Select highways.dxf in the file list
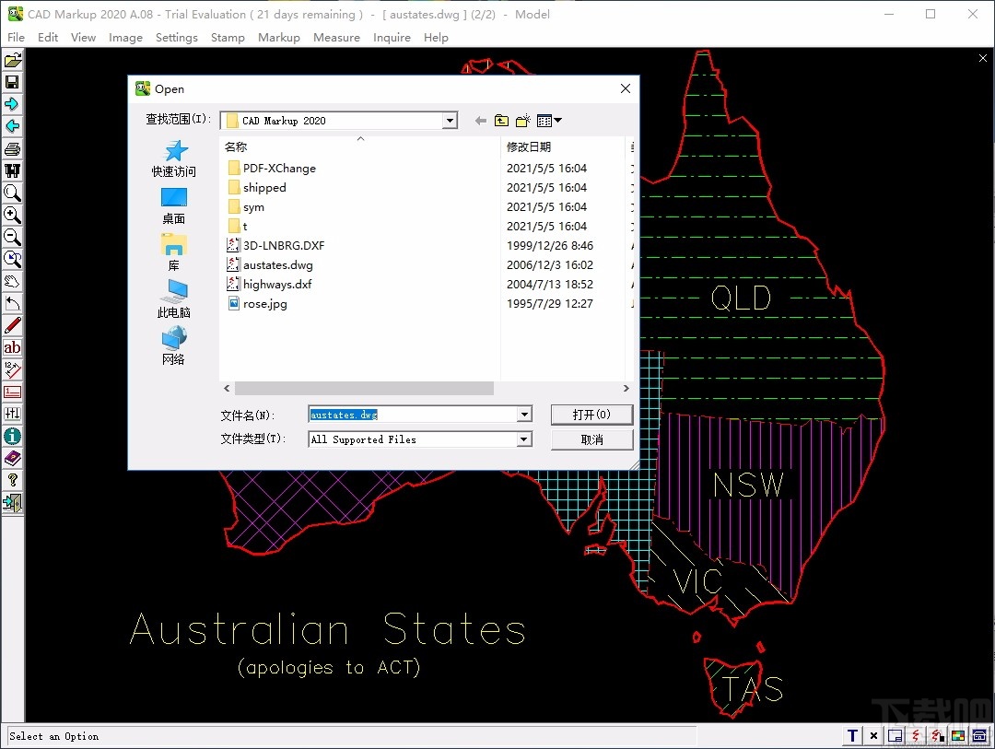The width and height of the screenshot is (995, 749). 275,284
